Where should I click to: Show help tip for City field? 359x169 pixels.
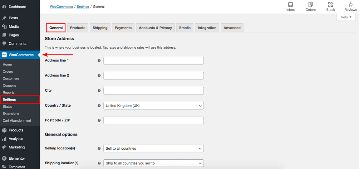pyautogui.click(x=99, y=90)
